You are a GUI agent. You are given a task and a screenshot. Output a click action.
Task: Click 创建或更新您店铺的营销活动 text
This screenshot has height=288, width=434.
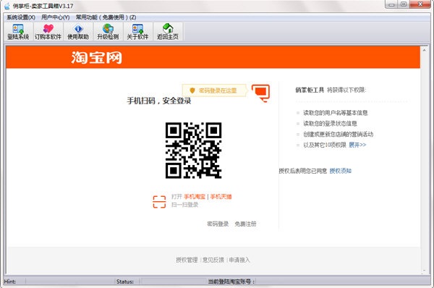[x=339, y=135]
